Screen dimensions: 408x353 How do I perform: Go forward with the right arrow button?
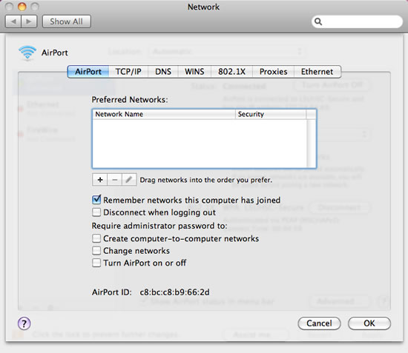coord(29,21)
